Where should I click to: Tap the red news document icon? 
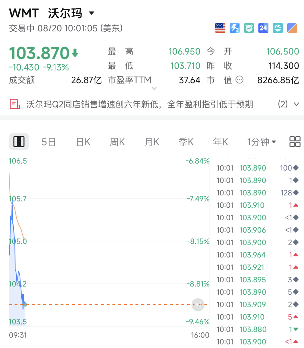coord(15,104)
